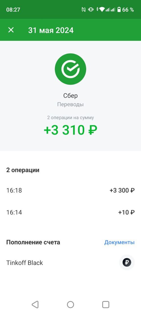This screenshot has width=141, height=314.
Task: Tap the battery icon in status bar
Action: (119, 9)
